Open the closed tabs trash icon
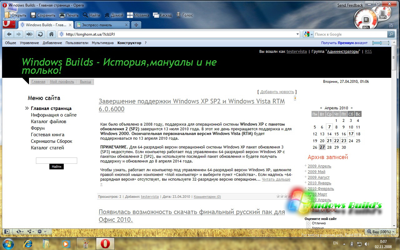This screenshot has height=250, width=400. tap(391, 25)
